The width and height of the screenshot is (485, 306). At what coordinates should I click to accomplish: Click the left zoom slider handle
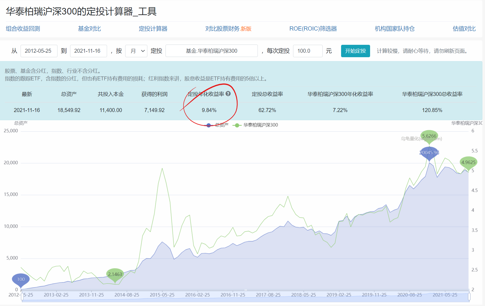pos(22,297)
